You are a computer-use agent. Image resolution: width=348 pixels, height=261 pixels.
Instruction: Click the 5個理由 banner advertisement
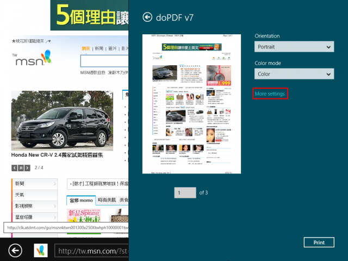click(x=89, y=15)
